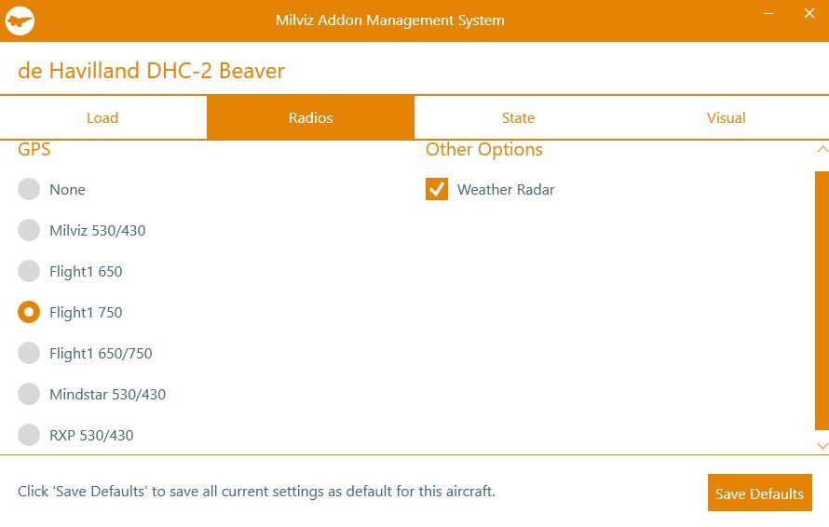Close the Milviz Addon Management window
Screen dimensions: 829x527
[809, 13]
